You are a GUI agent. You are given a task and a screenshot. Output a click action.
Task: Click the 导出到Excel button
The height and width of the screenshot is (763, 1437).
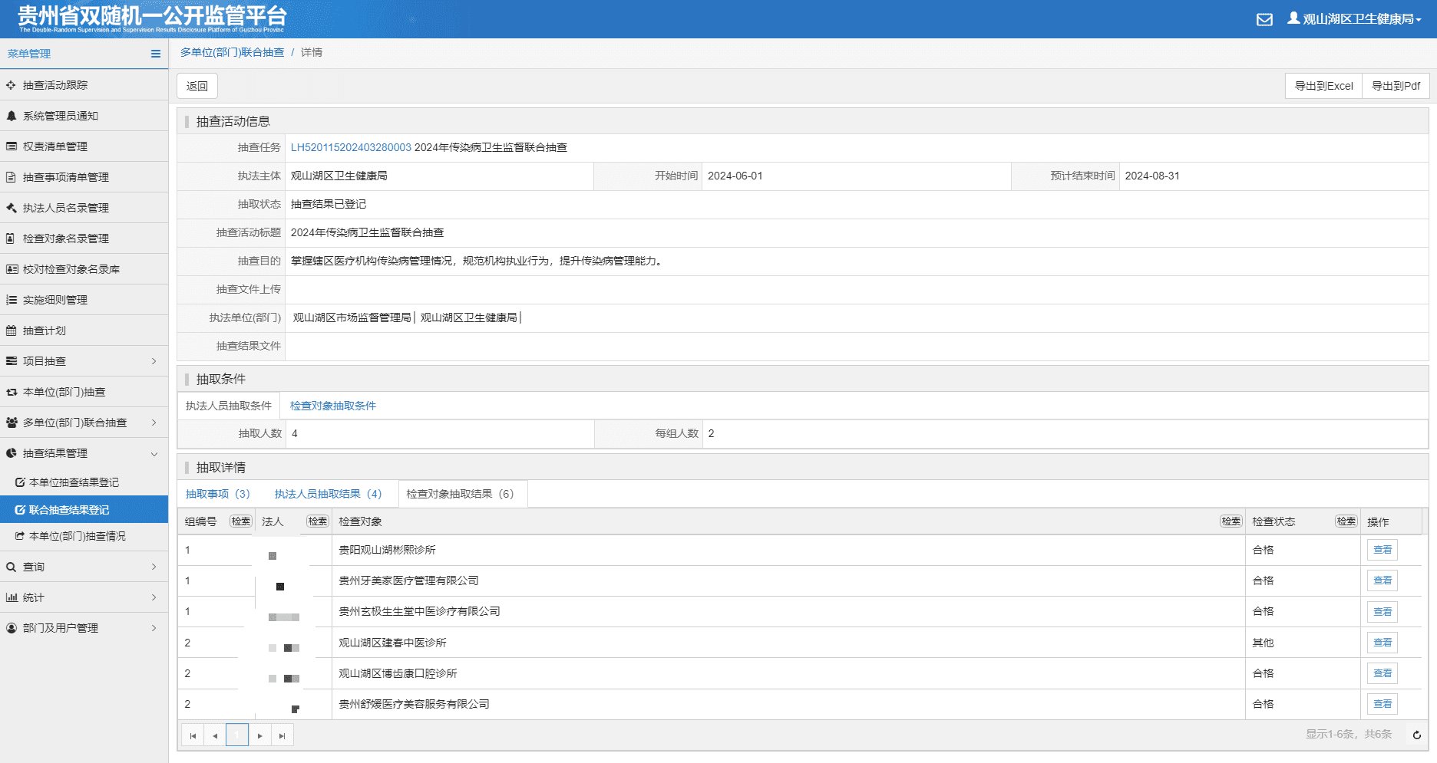[1323, 86]
